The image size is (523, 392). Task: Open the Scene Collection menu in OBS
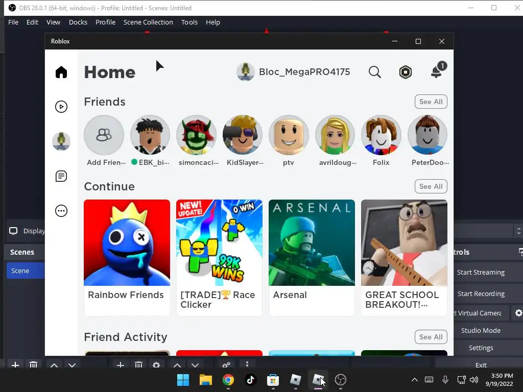point(148,22)
